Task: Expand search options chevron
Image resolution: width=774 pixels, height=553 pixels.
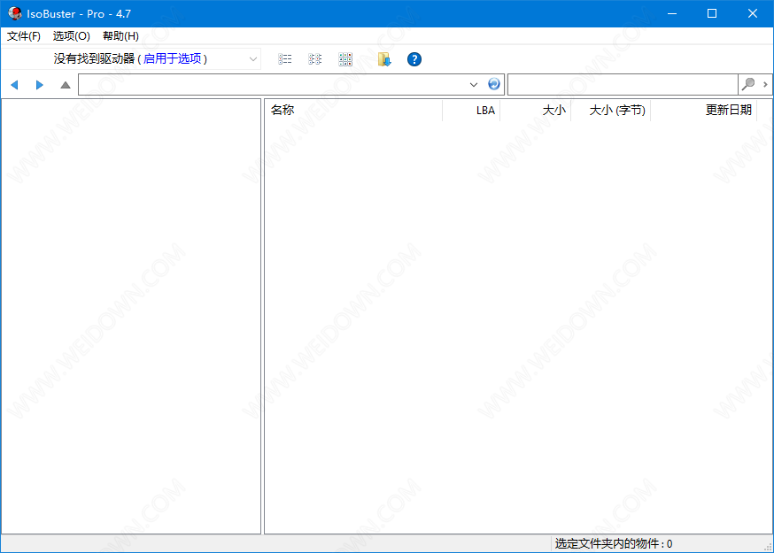Action: click(x=765, y=84)
